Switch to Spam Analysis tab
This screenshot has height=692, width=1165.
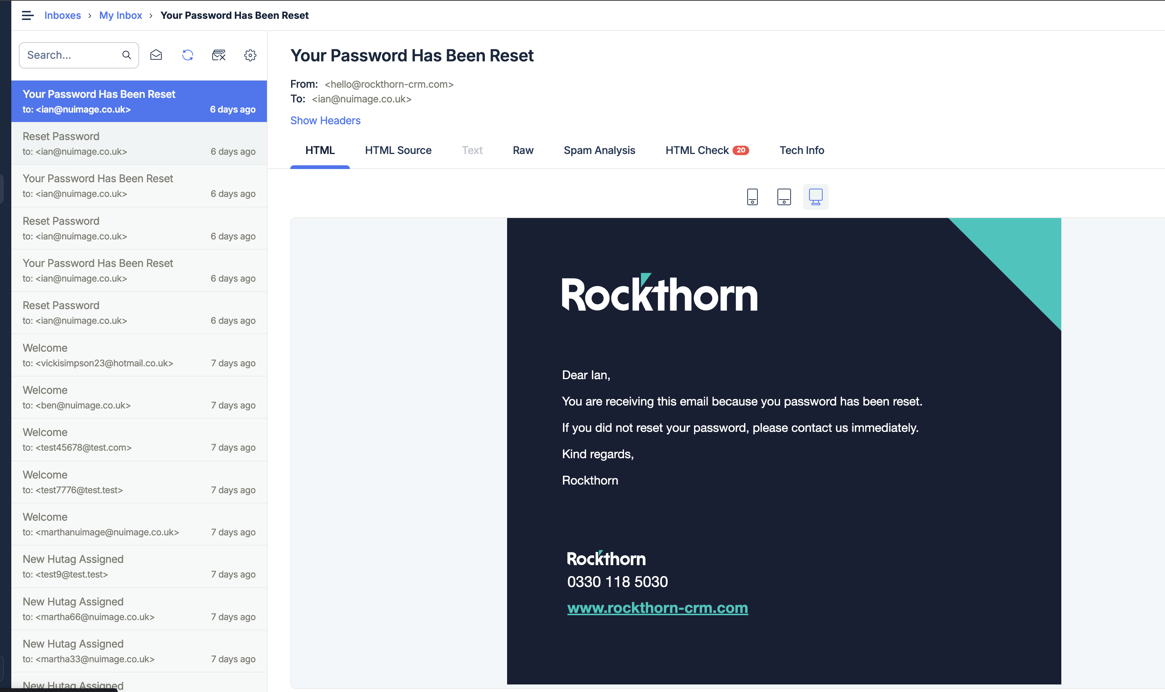(x=599, y=150)
